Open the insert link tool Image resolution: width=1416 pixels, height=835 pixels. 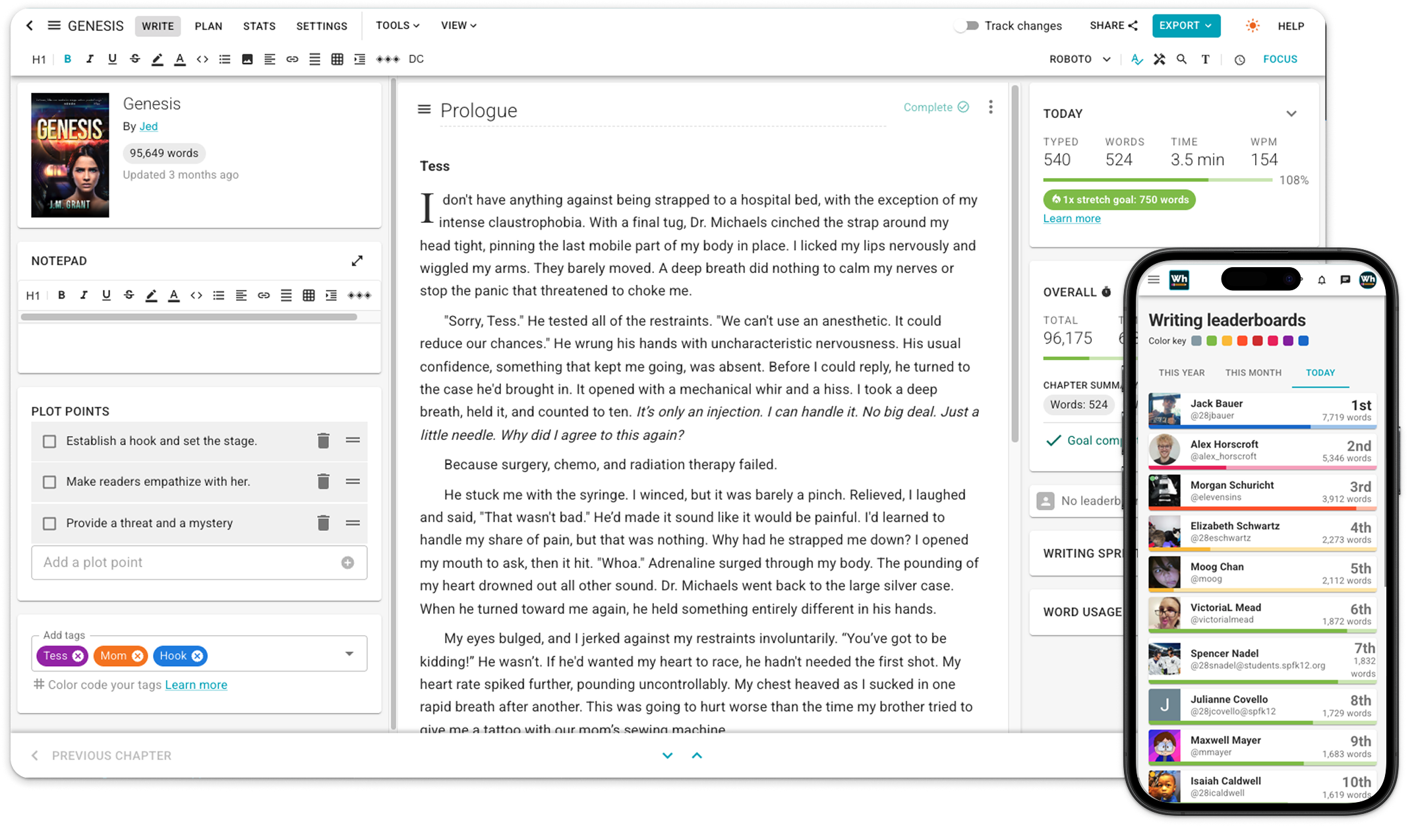pos(293,59)
